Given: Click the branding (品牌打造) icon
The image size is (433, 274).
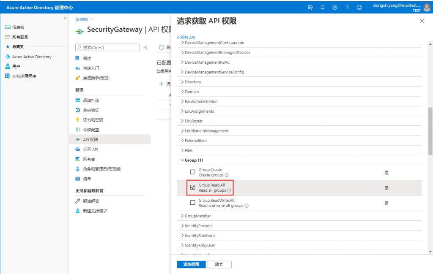Looking at the screenshot, I should 78,100.
